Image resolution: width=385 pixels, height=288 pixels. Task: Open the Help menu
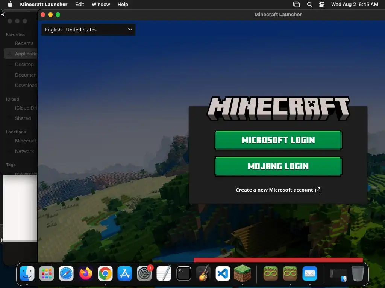(x=123, y=4)
